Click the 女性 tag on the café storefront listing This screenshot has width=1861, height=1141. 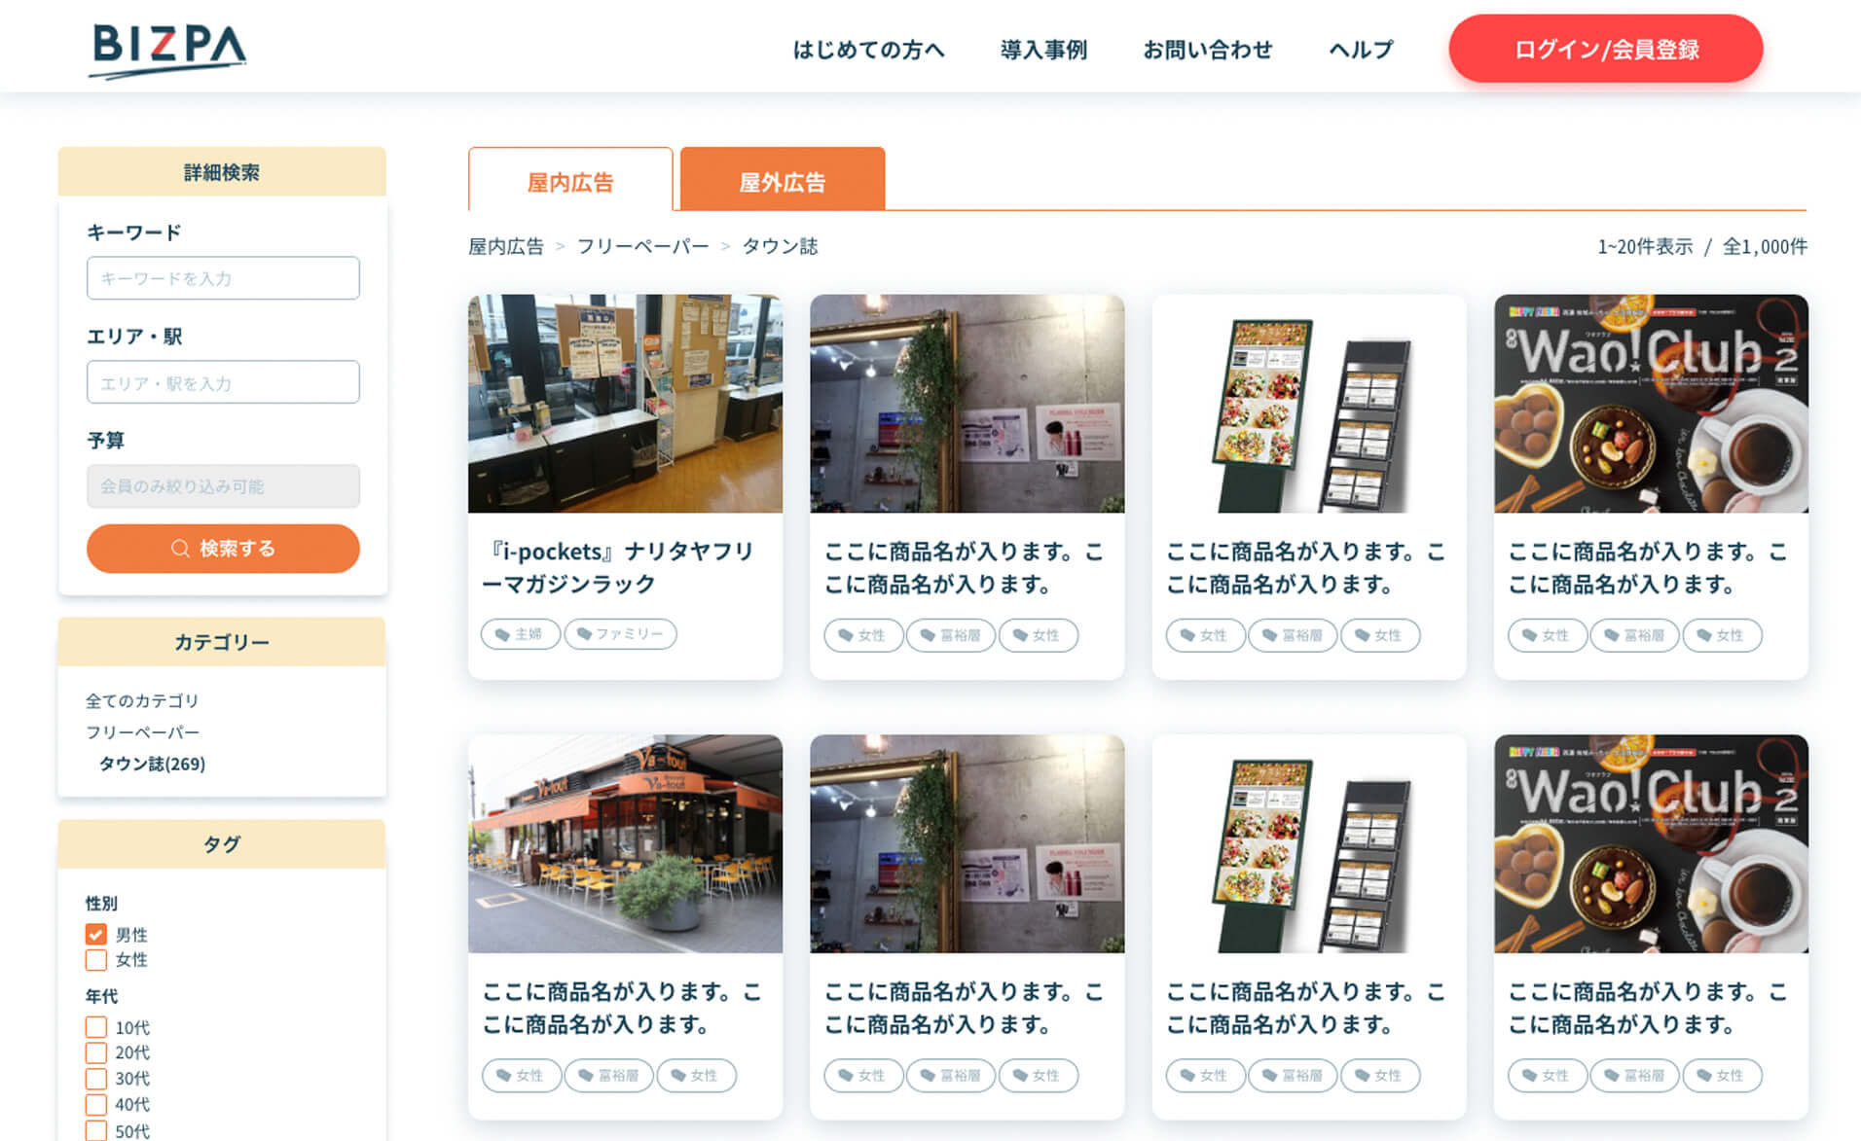(522, 1076)
